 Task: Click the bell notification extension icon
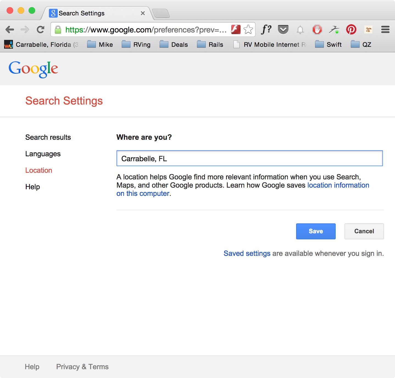click(x=300, y=29)
